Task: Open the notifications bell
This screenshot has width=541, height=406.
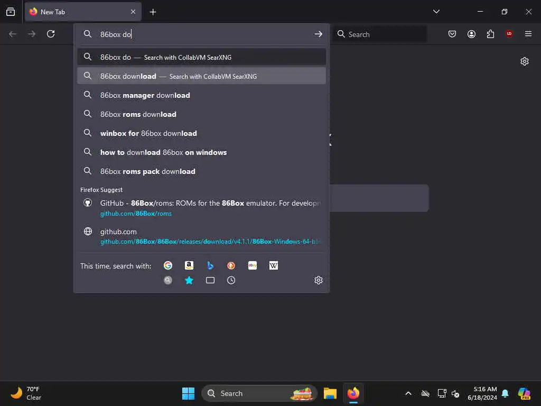Action: (505, 393)
